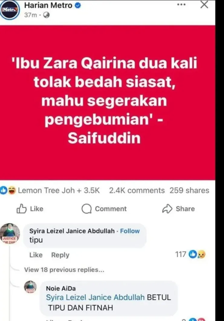The image size is (224, 321).
Task: Reply to the tipu comment
Action: point(60,255)
